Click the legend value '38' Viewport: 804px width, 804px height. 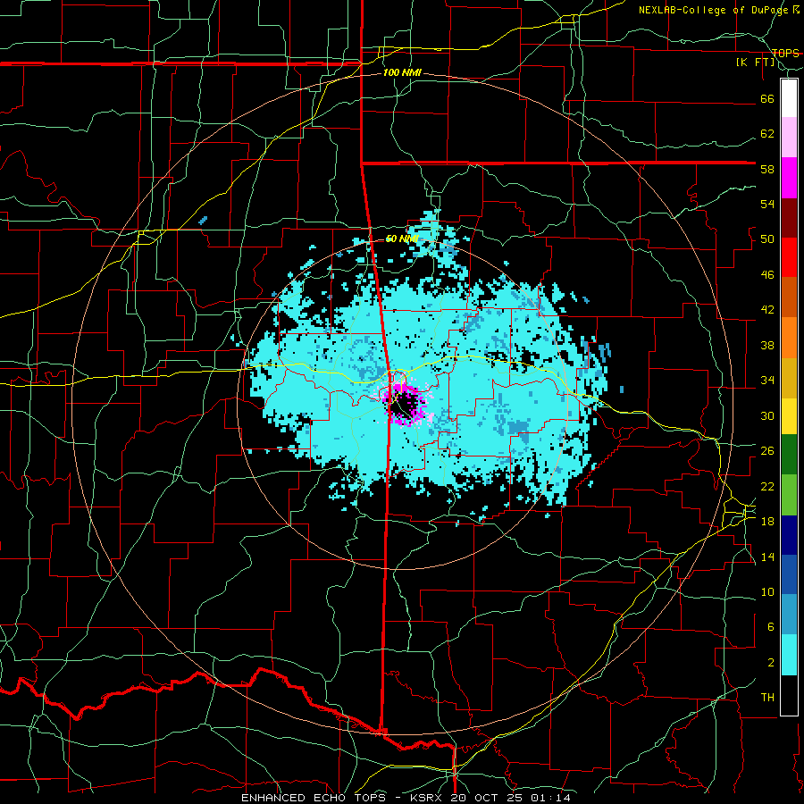click(x=767, y=345)
